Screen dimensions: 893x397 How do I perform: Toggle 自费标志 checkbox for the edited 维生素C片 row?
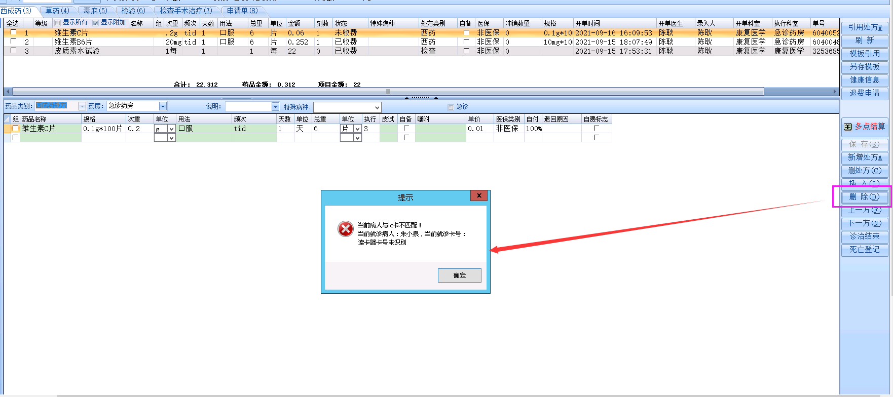tap(596, 129)
